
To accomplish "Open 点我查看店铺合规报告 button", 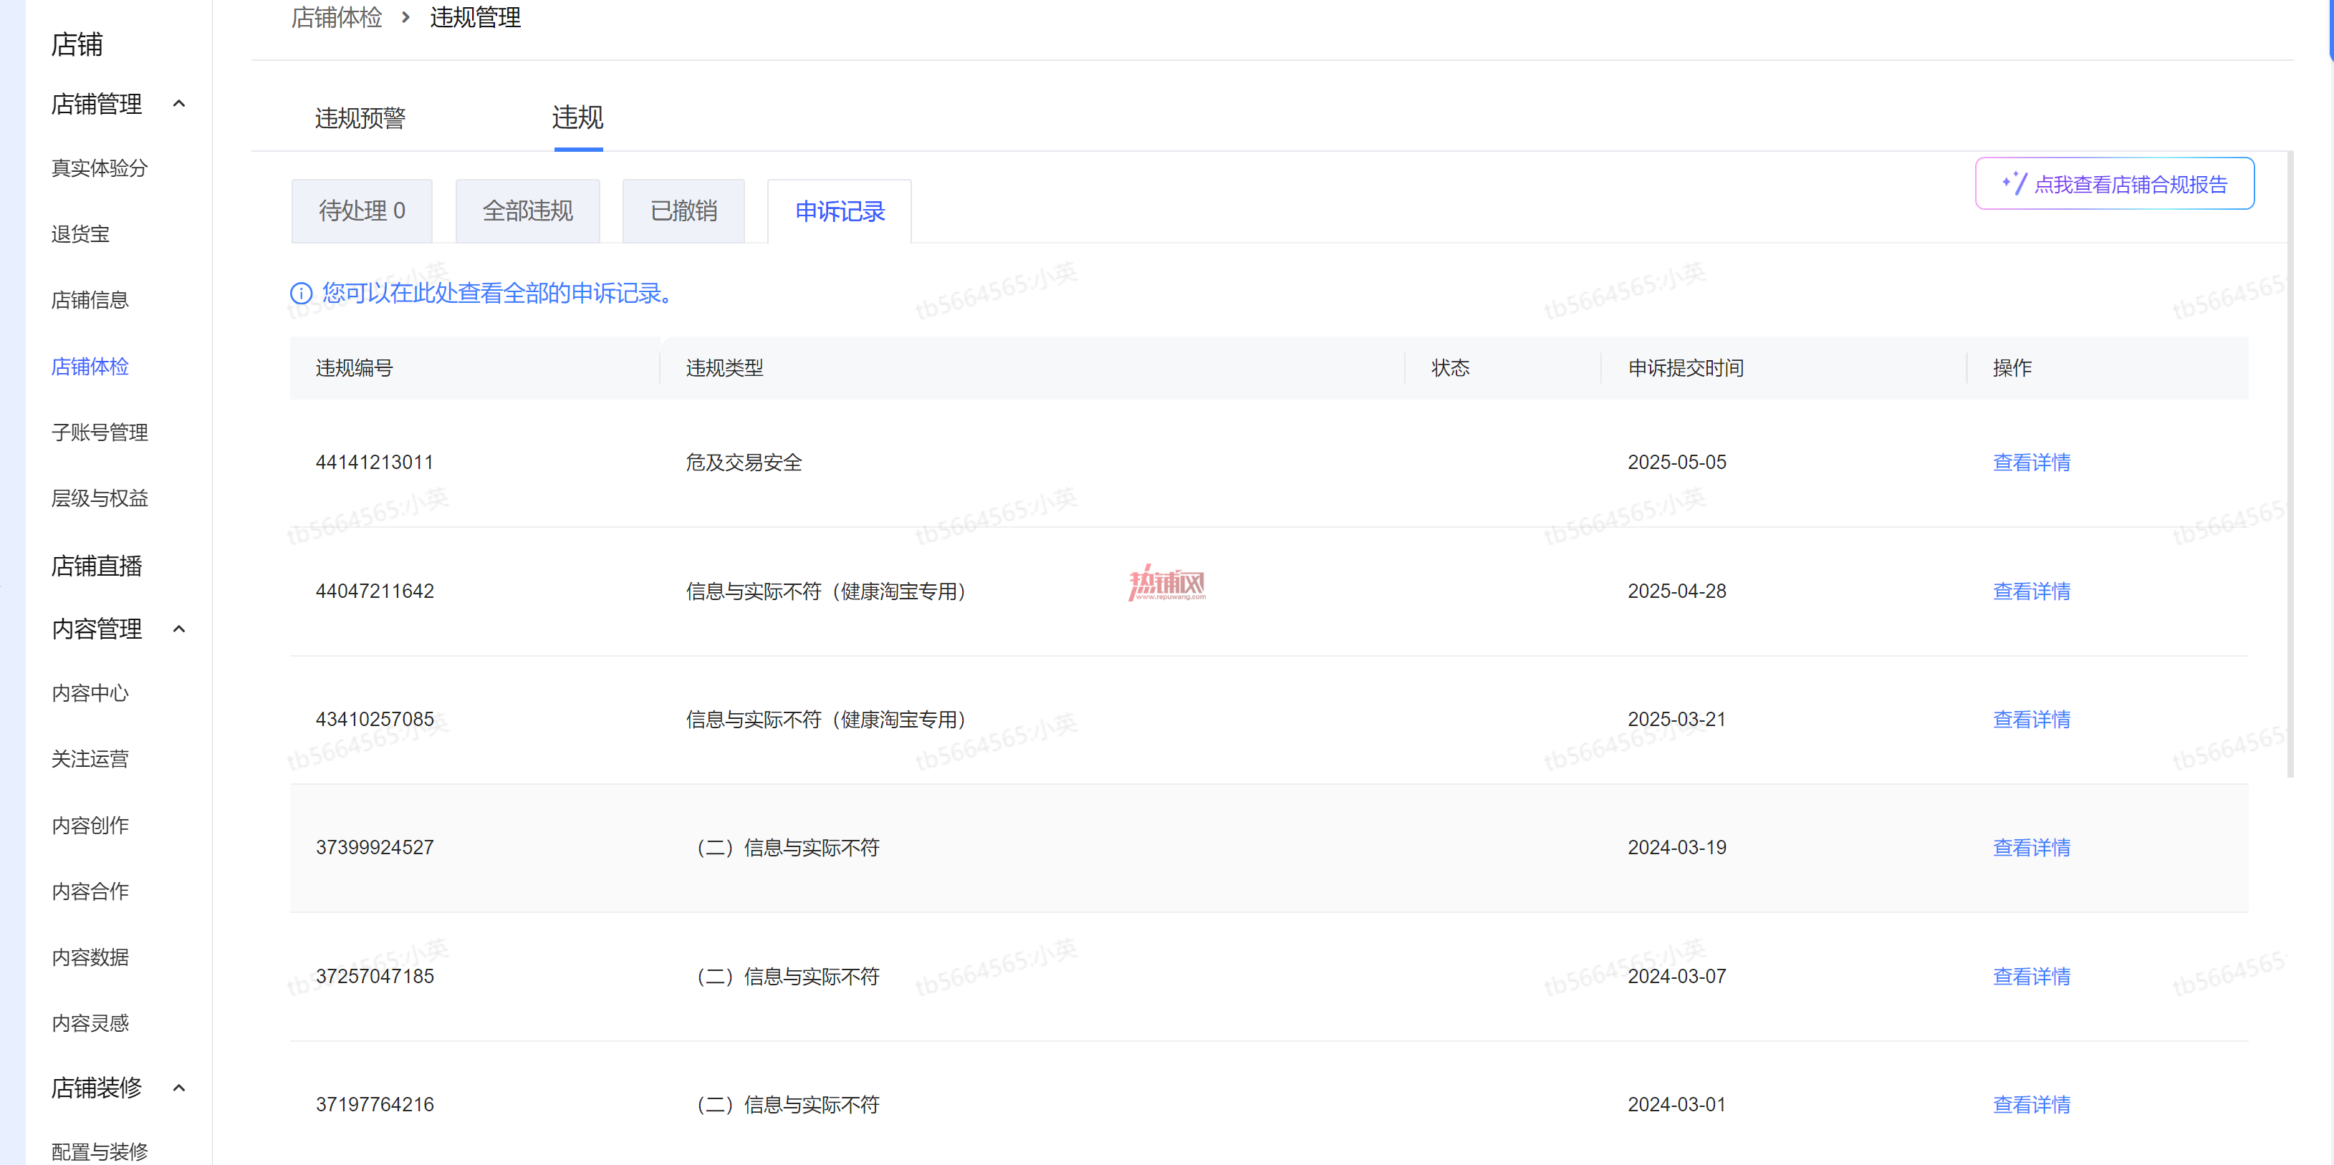I will coord(2114,184).
